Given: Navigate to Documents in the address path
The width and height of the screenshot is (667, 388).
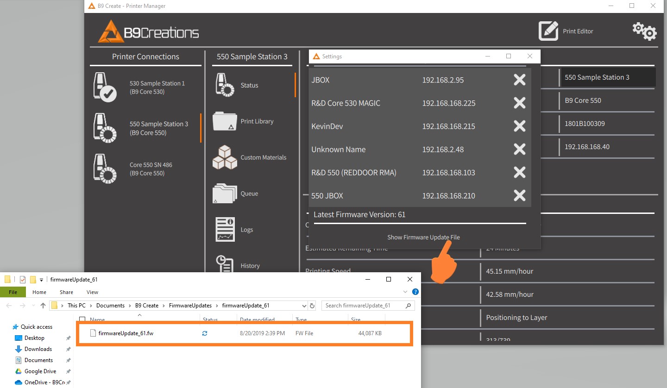Looking at the screenshot, I should (x=110, y=306).
